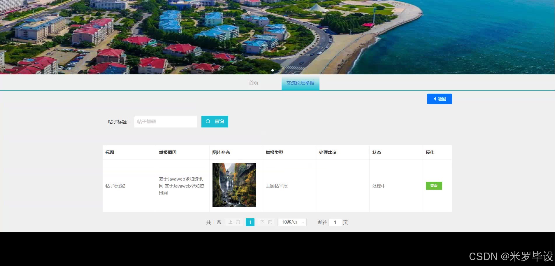This screenshot has height=266, width=555.
Task: Click the waterfall image thumbnail
Action: coord(234,185)
